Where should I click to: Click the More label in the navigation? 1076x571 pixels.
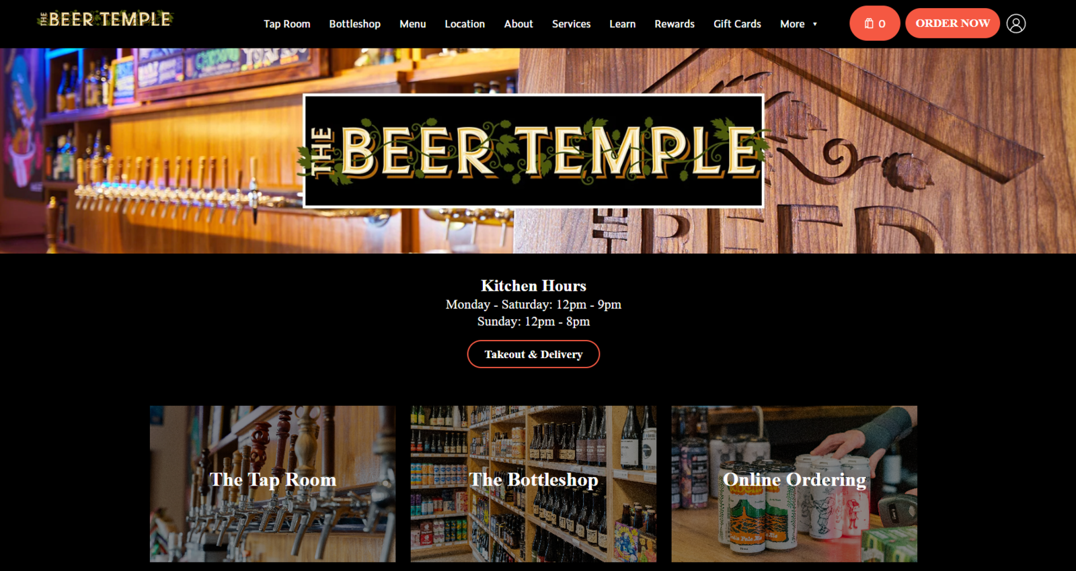pyautogui.click(x=792, y=24)
